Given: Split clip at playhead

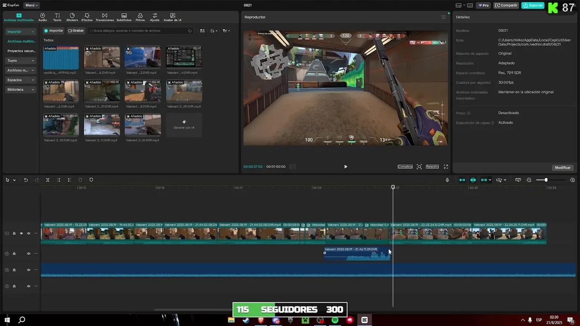Looking at the screenshot, I should [48, 180].
